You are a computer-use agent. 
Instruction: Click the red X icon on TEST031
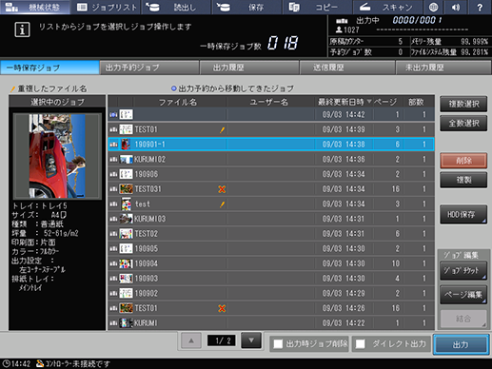pos(222,189)
